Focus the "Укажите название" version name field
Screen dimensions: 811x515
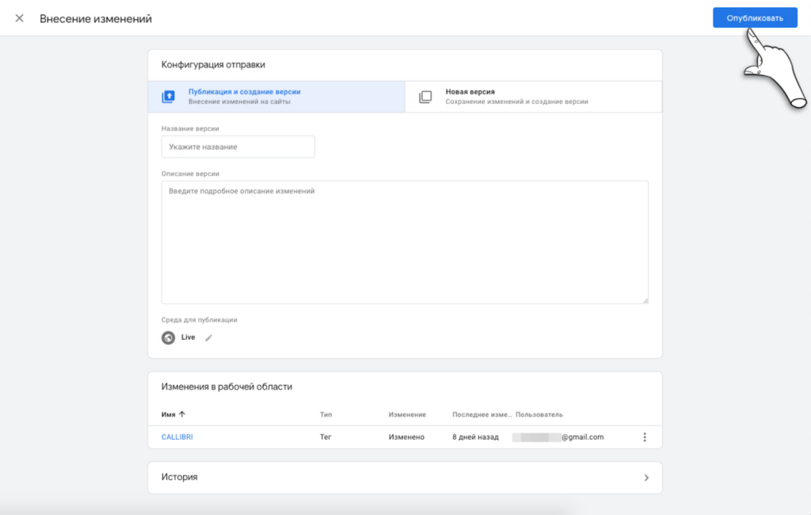tap(238, 147)
